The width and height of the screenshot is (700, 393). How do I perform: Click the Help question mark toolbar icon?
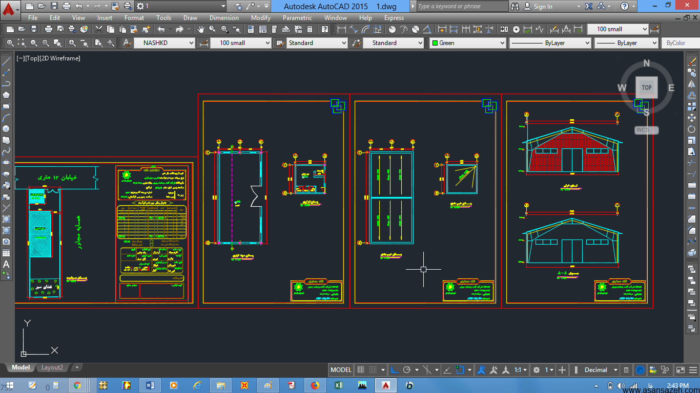tap(325, 29)
